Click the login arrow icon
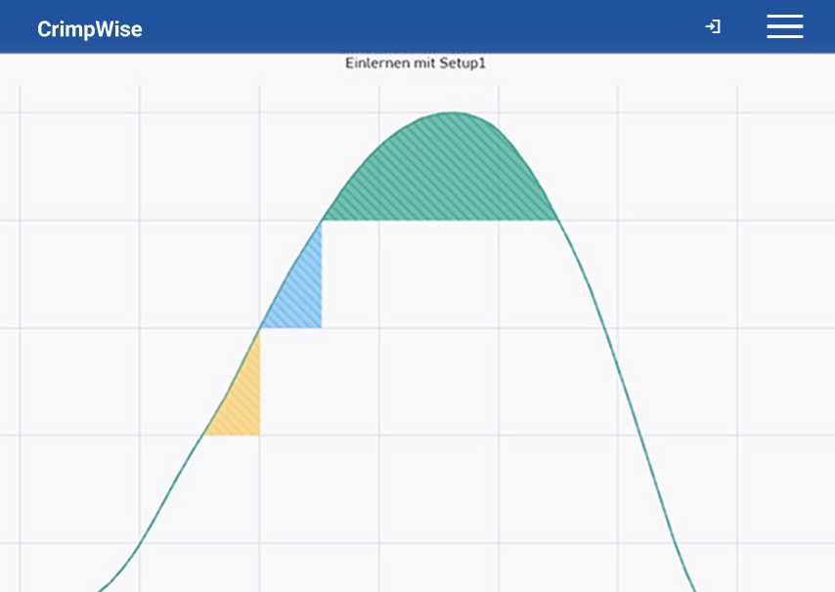 (713, 27)
